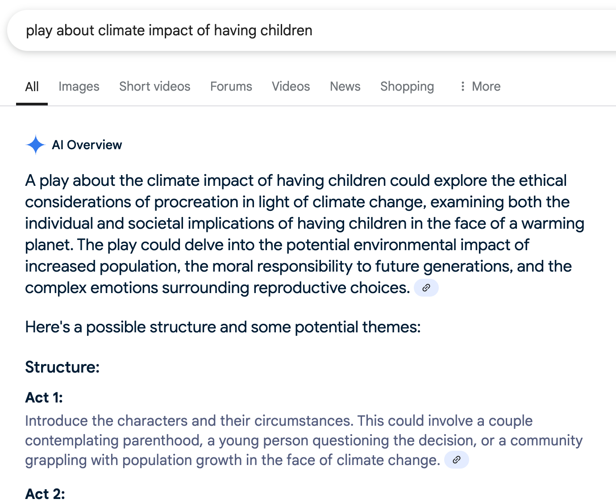Viewport: 616px width, 503px height.
Task: Open source link icon after 'reproductive choices'
Action: [x=426, y=288]
